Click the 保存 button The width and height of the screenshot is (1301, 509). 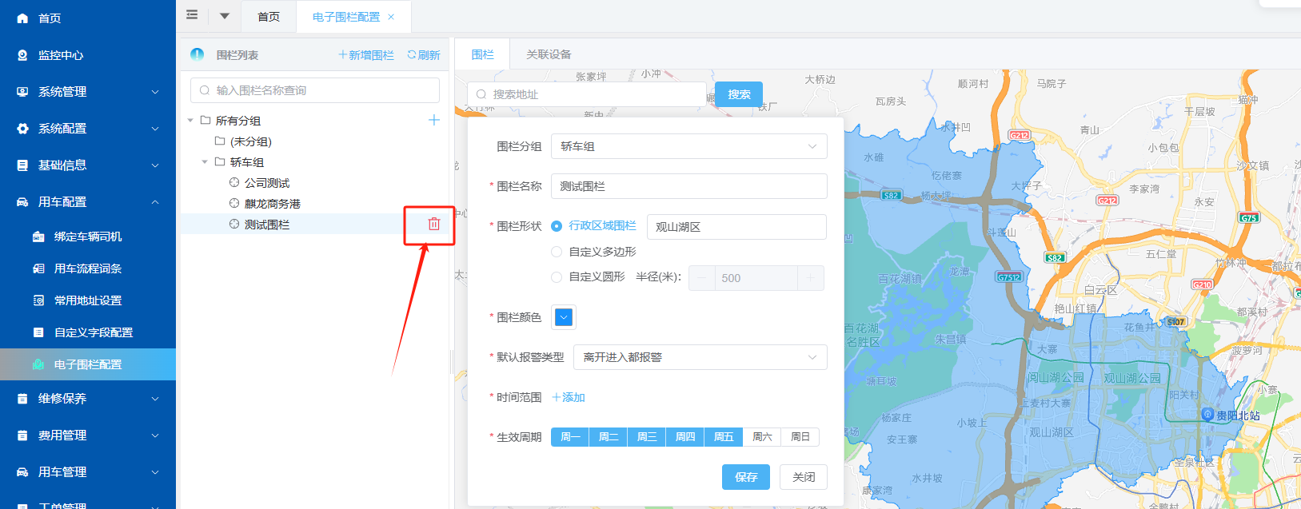click(x=745, y=477)
